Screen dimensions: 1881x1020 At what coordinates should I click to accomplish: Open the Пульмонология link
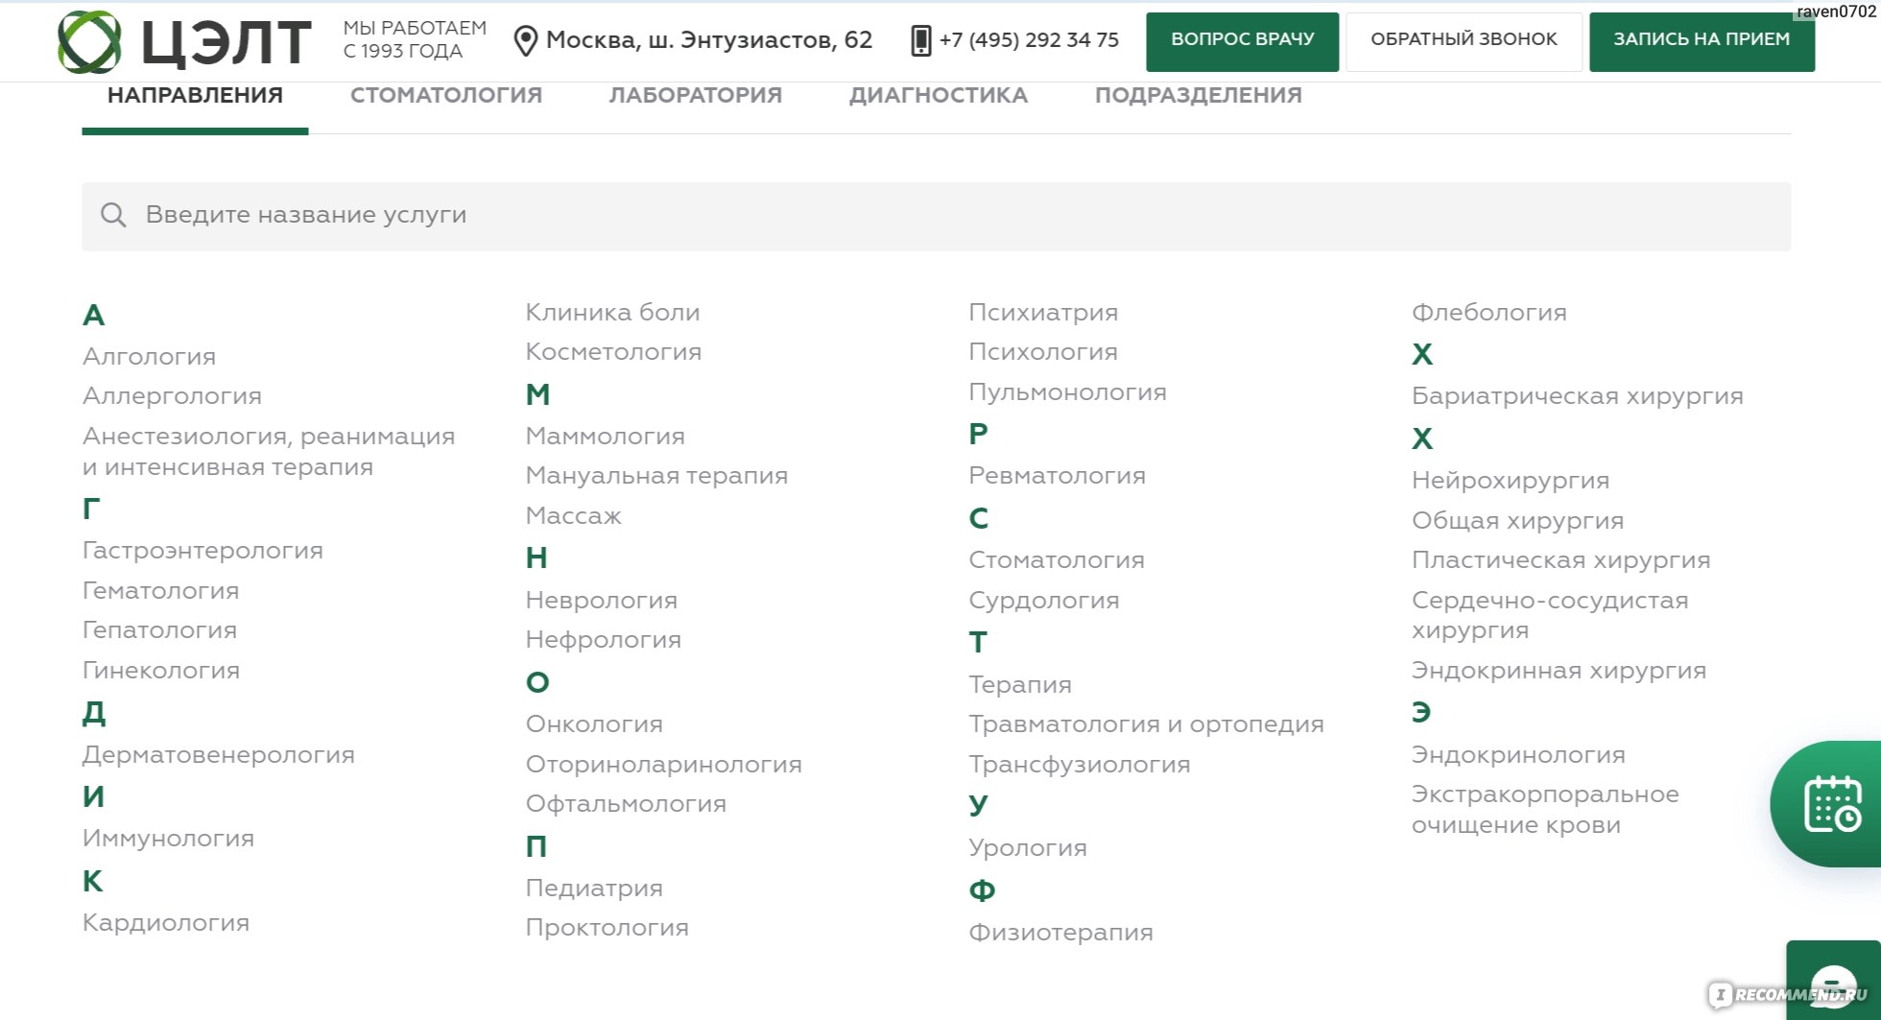click(x=1067, y=392)
